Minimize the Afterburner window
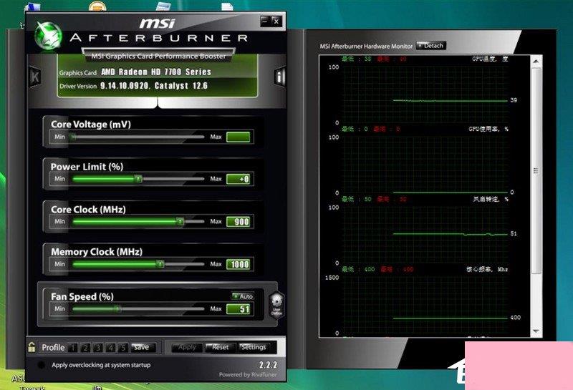Viewport: 573px width, 390px height. 265,21
